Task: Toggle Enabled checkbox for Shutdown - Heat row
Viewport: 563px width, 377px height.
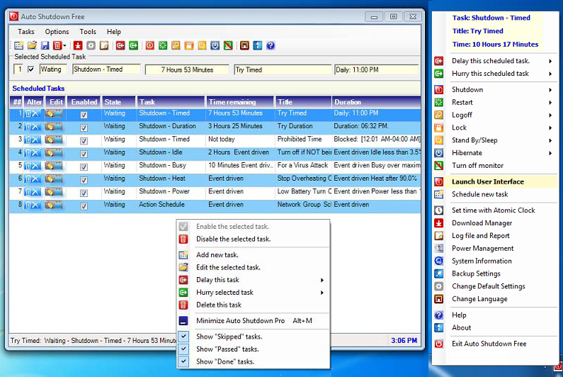Action: point(84,180)
